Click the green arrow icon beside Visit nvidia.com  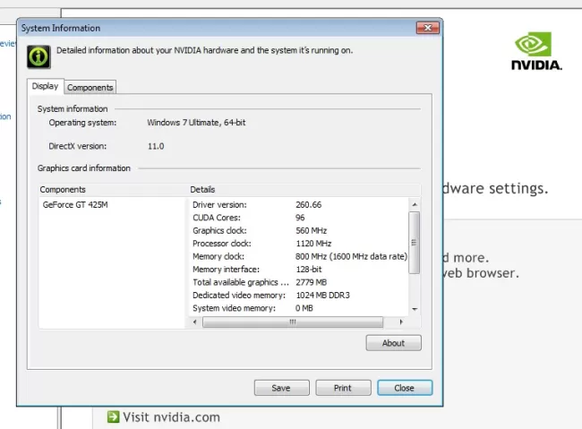[x=113, y=416]
